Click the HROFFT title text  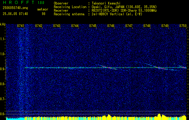(19, 2)
